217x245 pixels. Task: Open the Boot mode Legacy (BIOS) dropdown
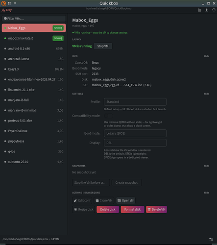135,133
